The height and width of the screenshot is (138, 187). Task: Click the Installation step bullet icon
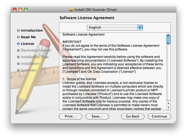point(18,64)
